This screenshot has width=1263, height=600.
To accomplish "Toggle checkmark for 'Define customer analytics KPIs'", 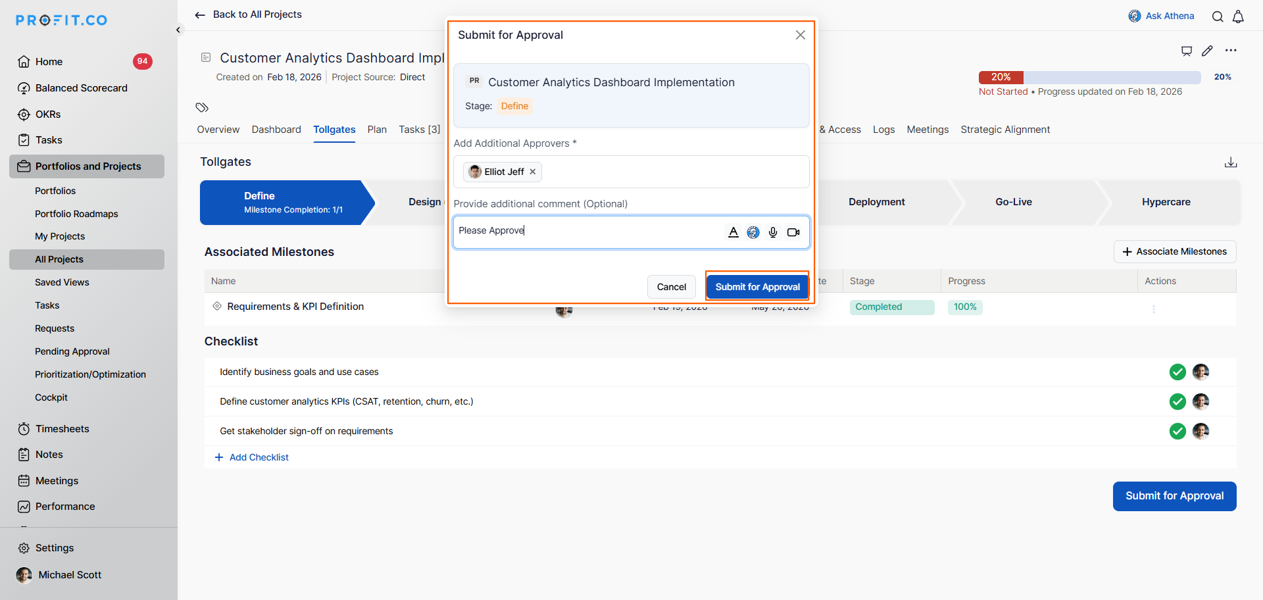I will 1177,401.
